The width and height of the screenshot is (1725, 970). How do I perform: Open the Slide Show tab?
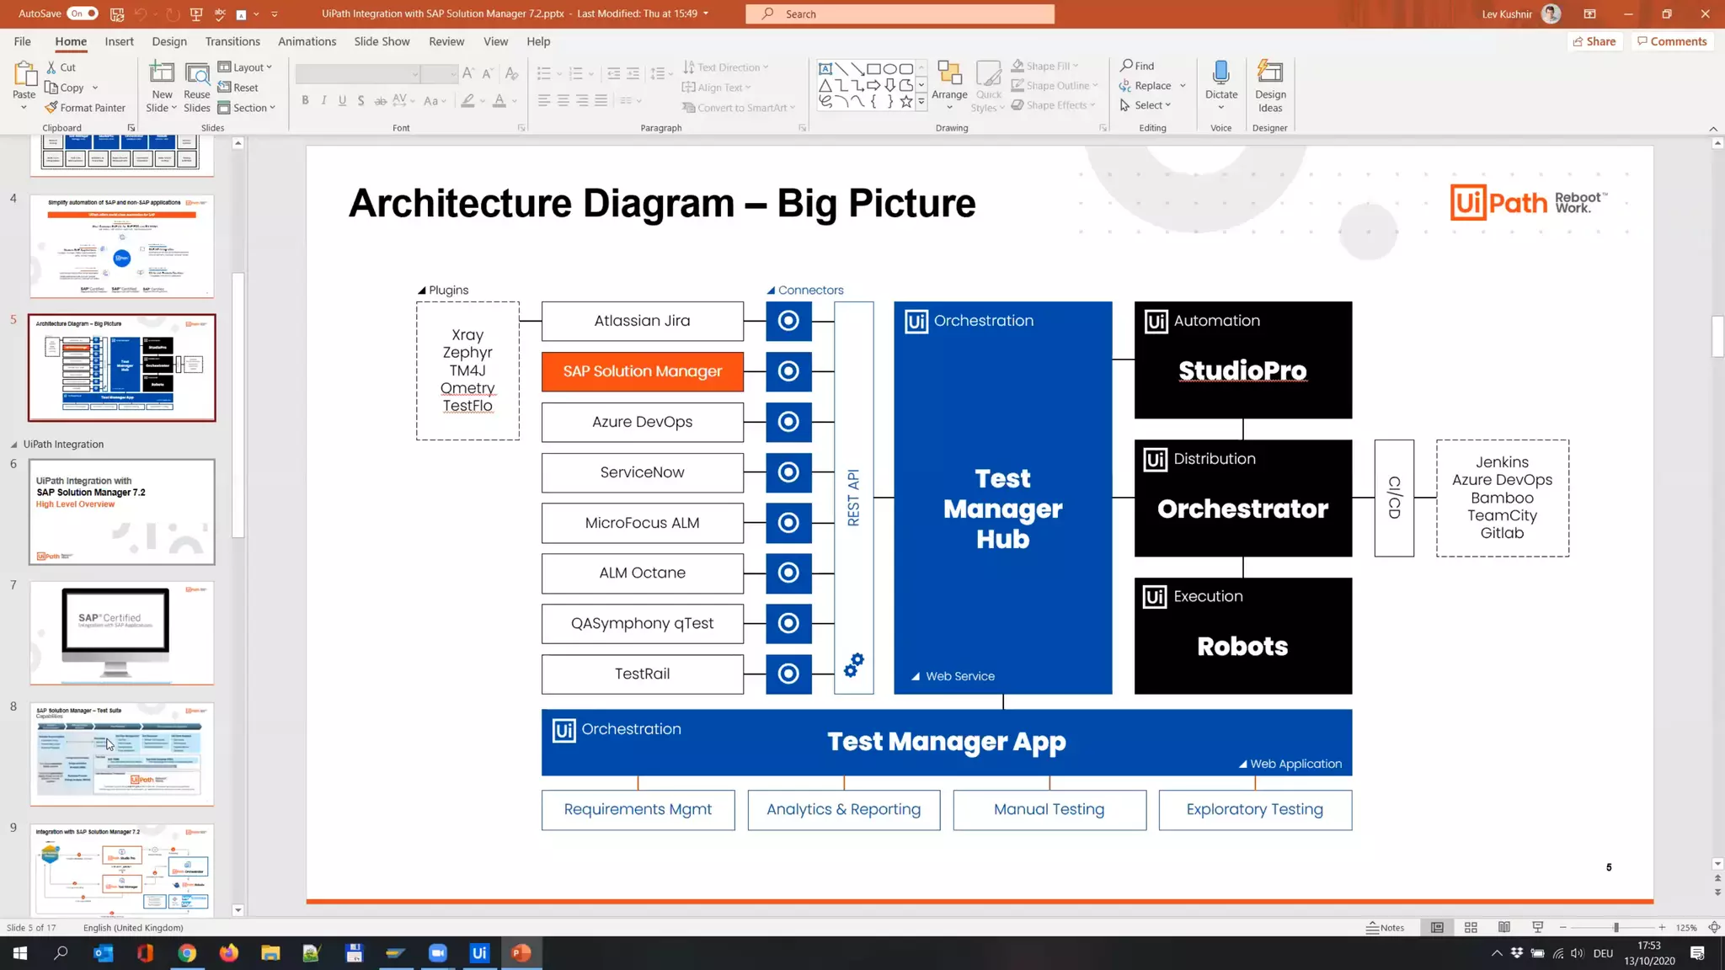(x=382, y=41)
